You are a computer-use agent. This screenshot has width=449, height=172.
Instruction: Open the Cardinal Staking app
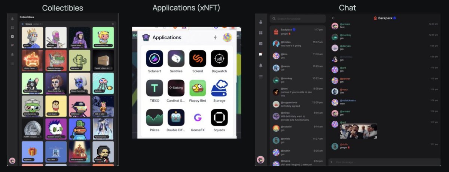pyautogui.click(x=176, y=88)
